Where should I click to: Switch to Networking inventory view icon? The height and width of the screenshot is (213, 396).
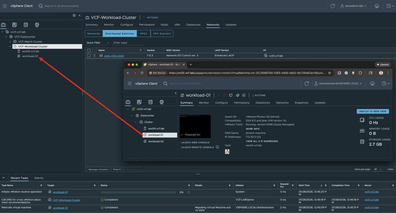pyautogui.click(x=37, y=25)
